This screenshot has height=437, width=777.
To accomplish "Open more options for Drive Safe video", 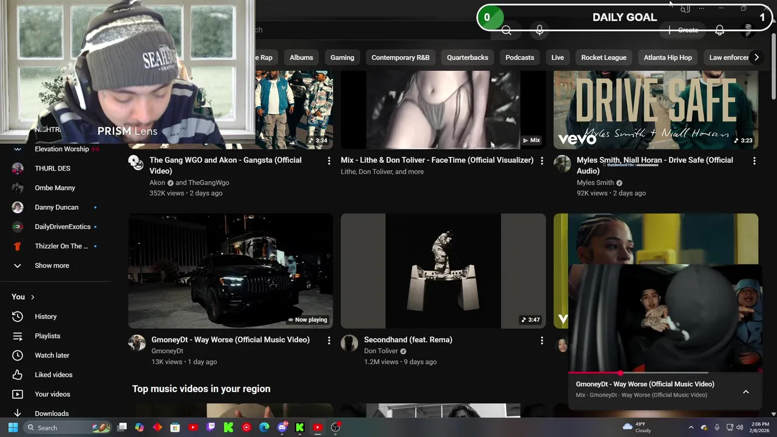I will pyautogui.click(x=754, y=161).
